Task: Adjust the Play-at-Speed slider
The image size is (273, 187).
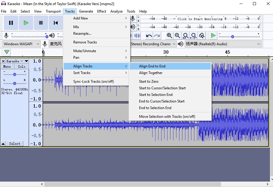Action: [x=240, y=36]
